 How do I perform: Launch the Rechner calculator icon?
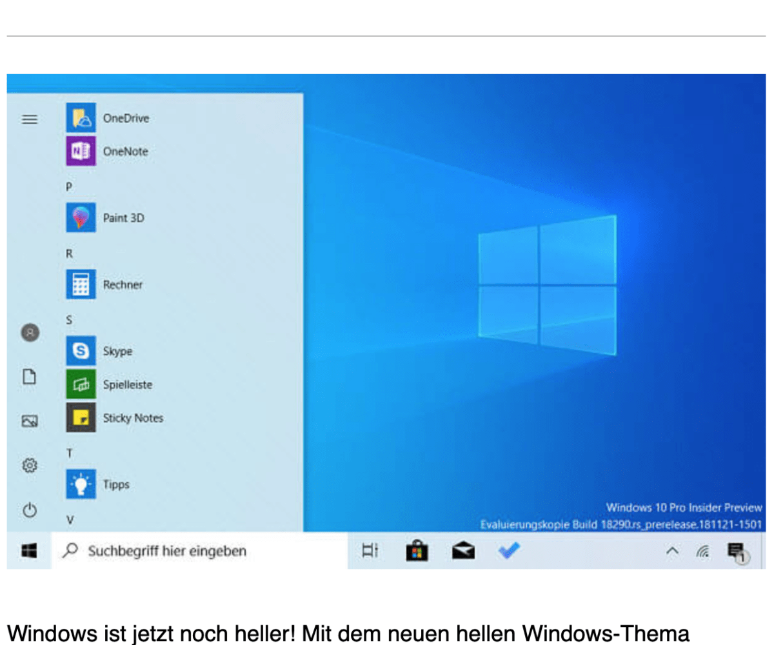pyautogui.click(x=81, y=284)
